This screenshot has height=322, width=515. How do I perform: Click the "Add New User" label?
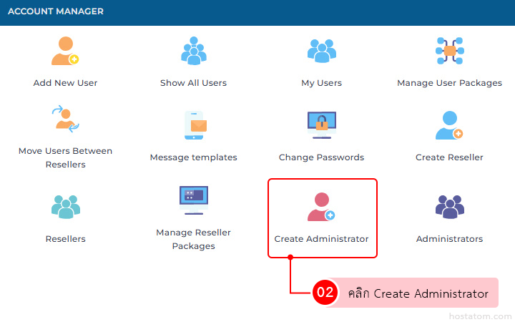pyautogui.click(x=65, y=83)
